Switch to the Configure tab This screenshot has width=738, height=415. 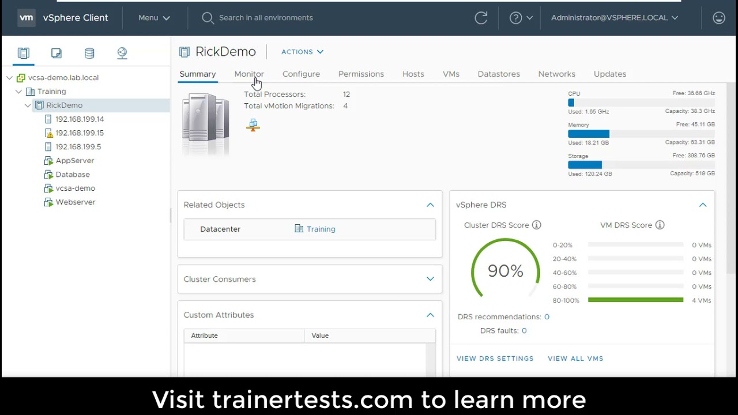pos(301,74)
